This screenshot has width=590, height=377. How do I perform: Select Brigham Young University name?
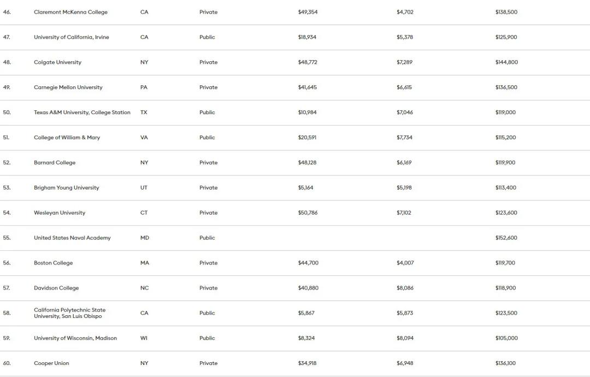pos(67,188)
